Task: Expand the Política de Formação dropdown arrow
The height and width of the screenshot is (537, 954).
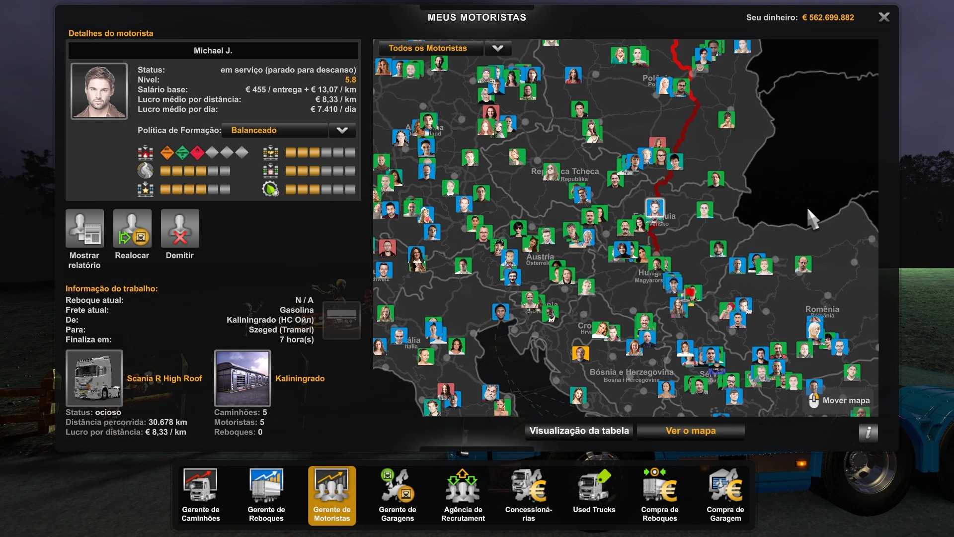Action: pos(342,130)
